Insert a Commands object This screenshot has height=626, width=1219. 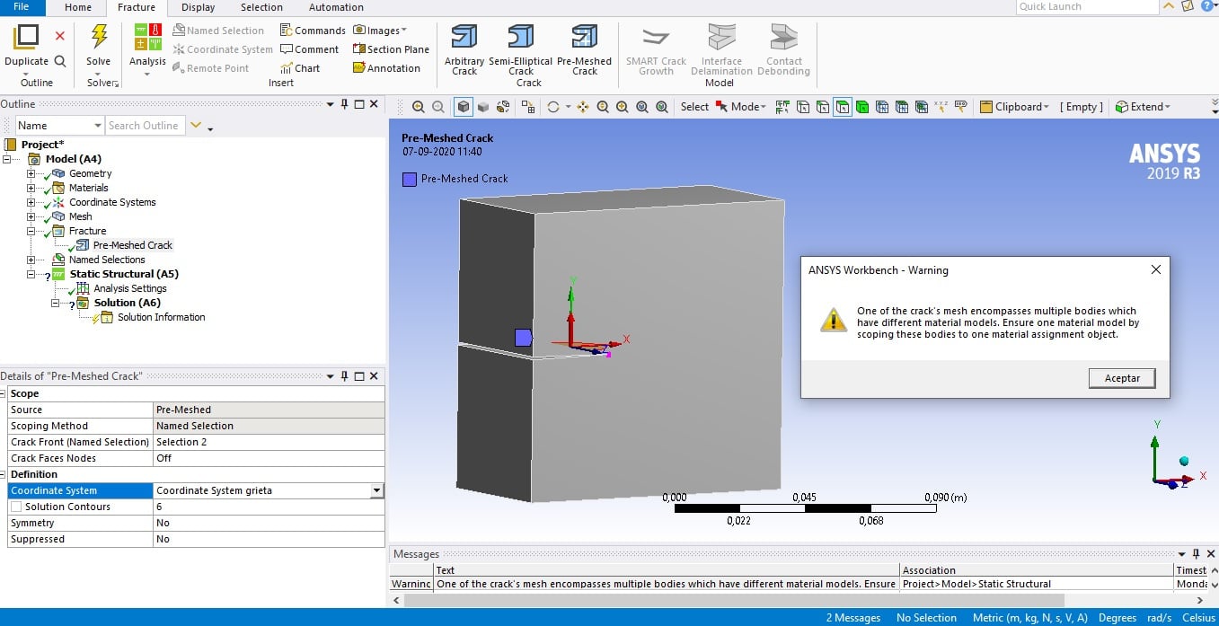pyautogui.click(x=313, y=31)
